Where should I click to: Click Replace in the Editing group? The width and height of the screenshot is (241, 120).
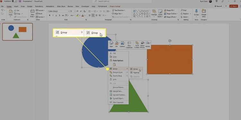click(x=186, y=14)
